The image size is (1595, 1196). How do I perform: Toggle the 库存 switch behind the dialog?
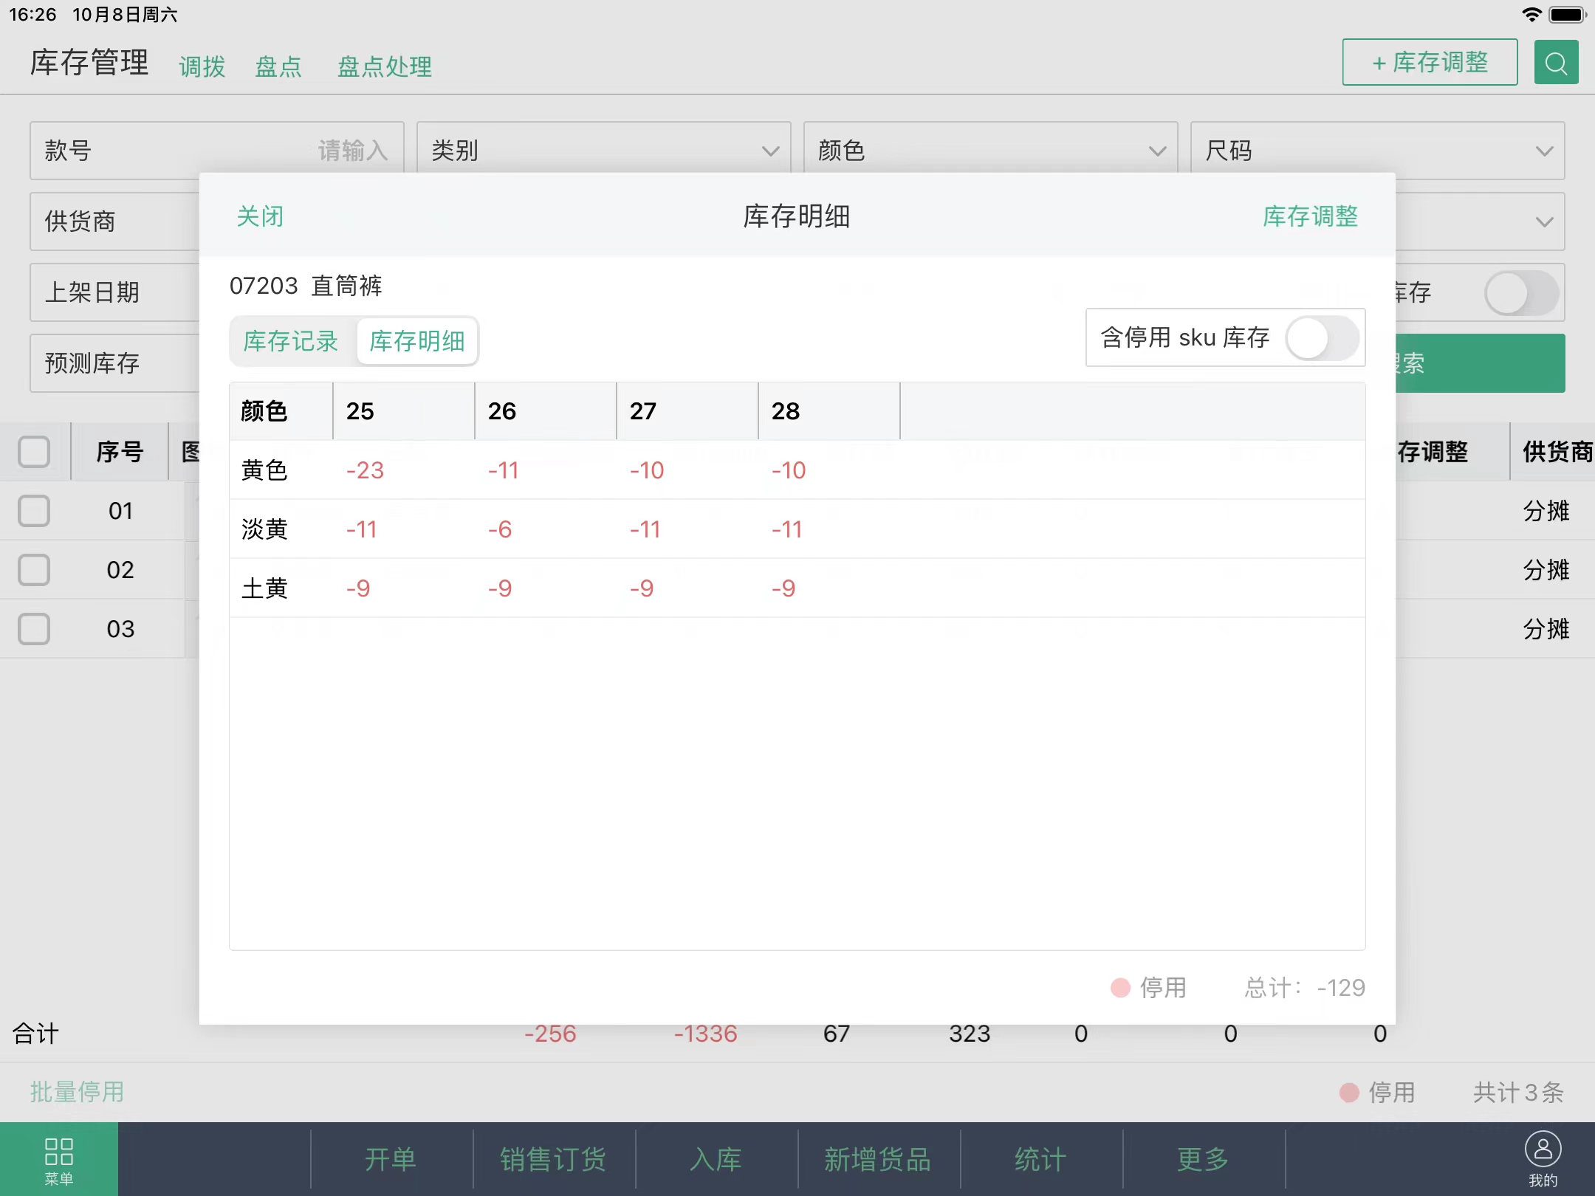(1521, 293)
